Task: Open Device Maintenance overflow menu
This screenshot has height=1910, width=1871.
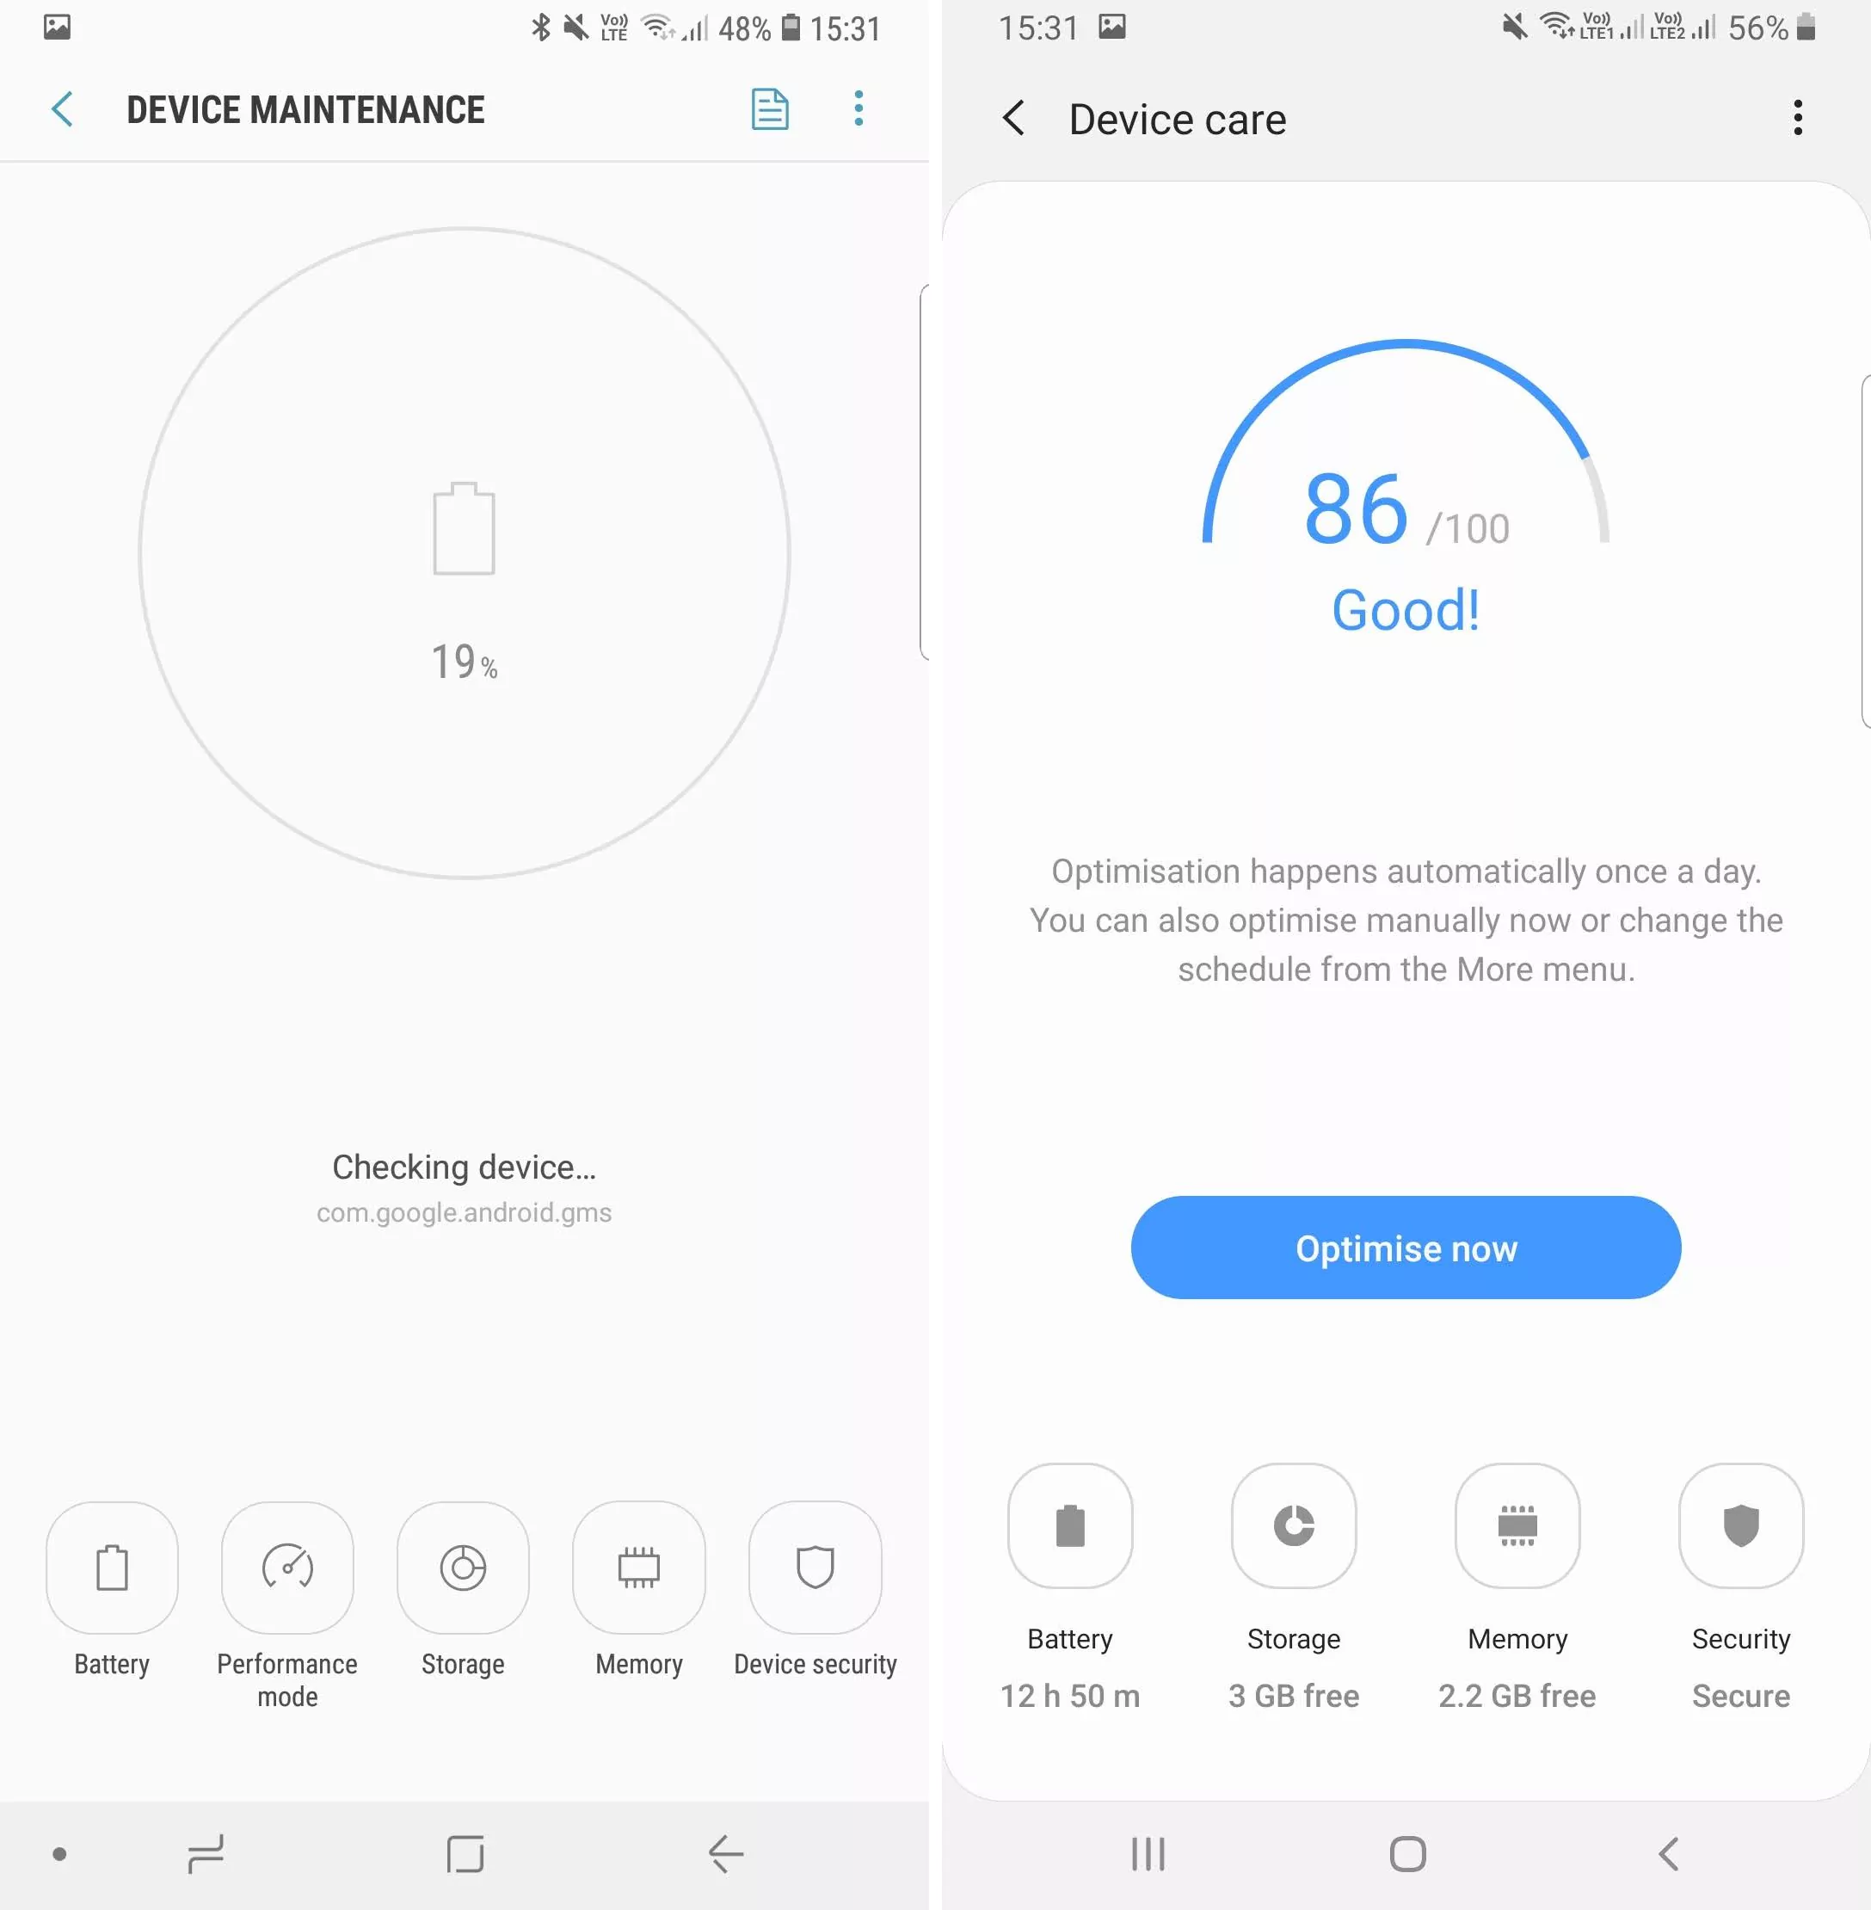Action: tap(858, 108)
